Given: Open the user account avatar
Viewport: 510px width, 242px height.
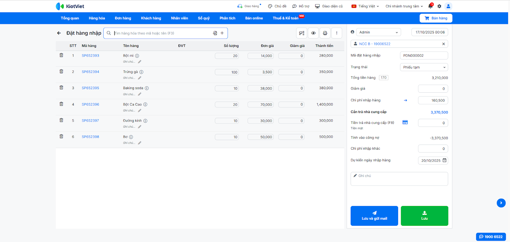Looking at the screenshot, I should (448, 6).
